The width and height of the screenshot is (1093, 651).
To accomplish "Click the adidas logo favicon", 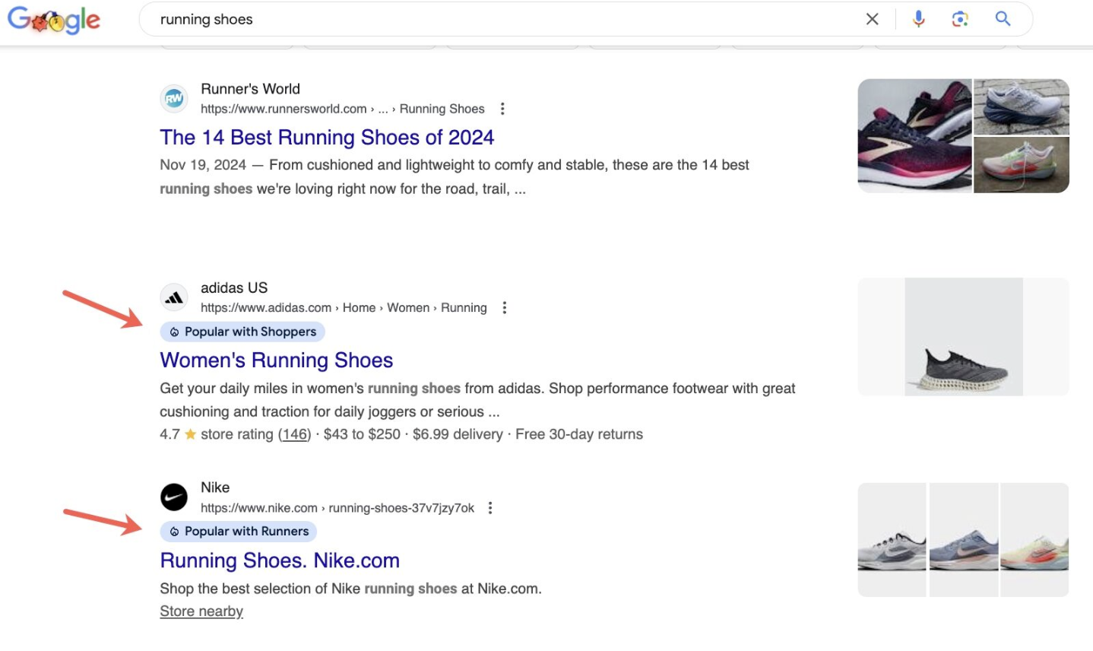I will (x=173, y=297).
